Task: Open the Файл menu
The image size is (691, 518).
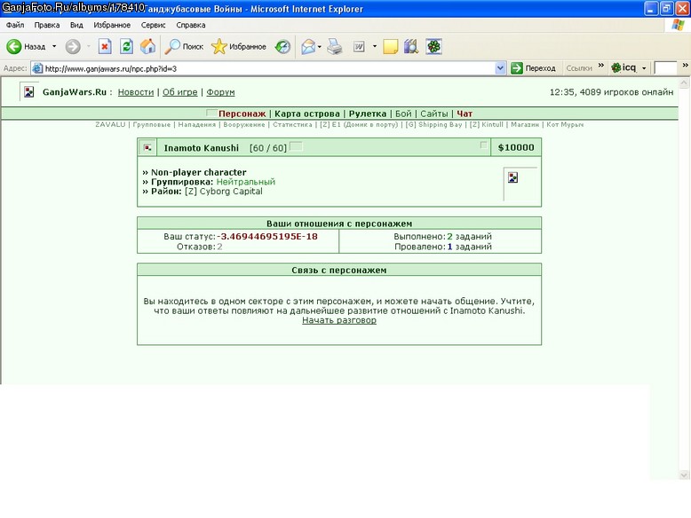Action: coord(15,25)
